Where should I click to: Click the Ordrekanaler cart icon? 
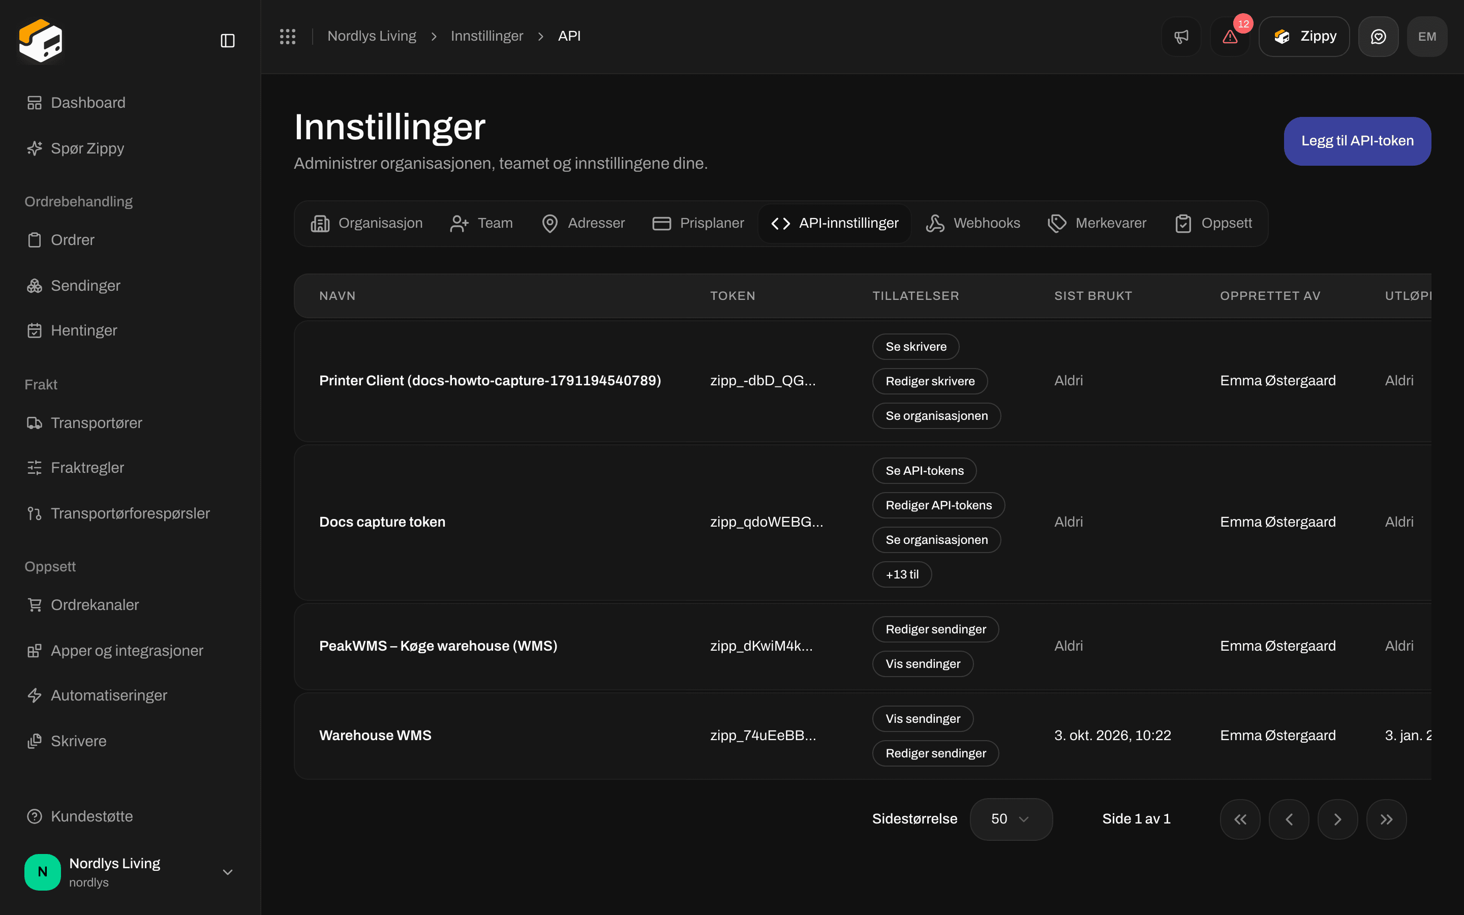(x=35, y=605)
